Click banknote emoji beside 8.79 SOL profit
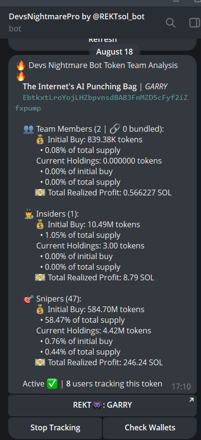Image resolution: width=201 pixels, height=440 pixels. [x=40, y=277]
